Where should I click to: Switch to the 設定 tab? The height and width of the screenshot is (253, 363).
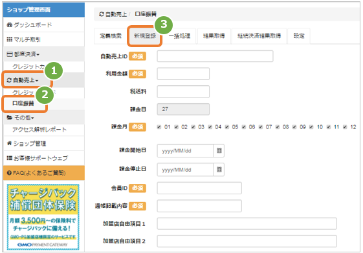(x=299, y=35)
